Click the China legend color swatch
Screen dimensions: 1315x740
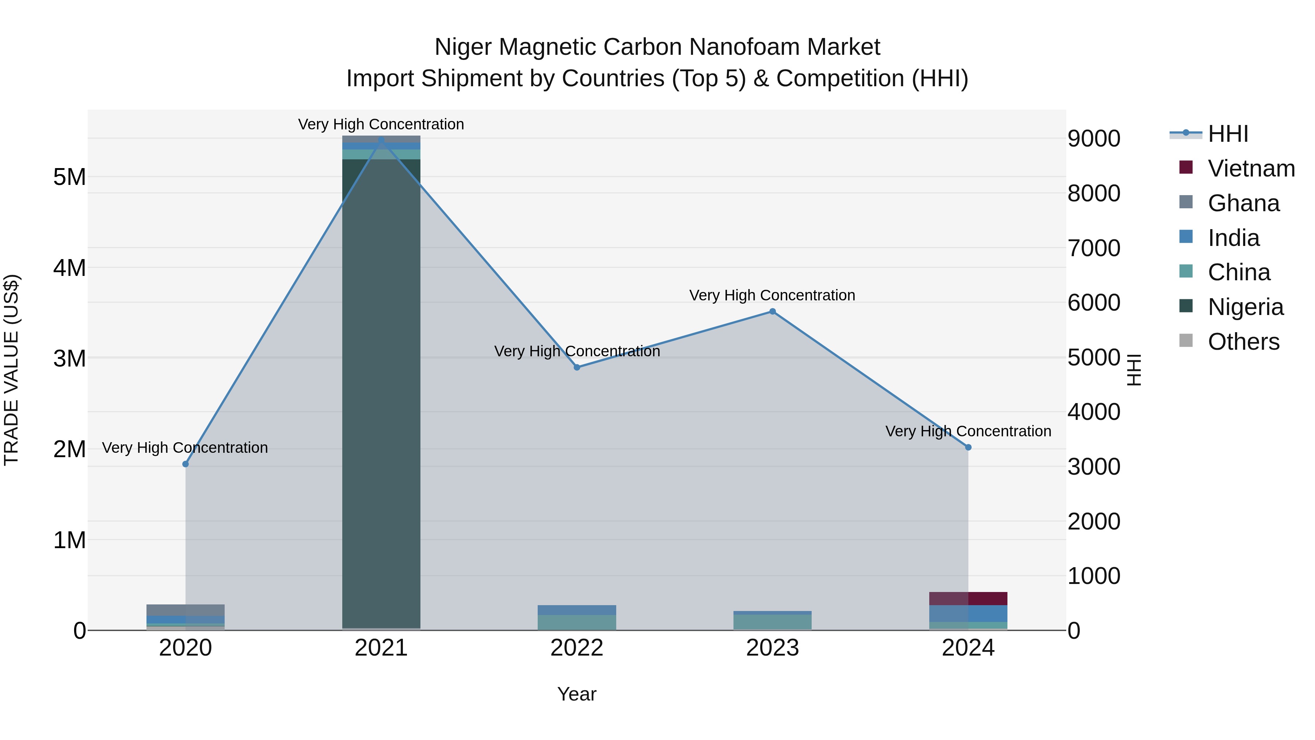pyautogui.click(x=1186, y=271)
